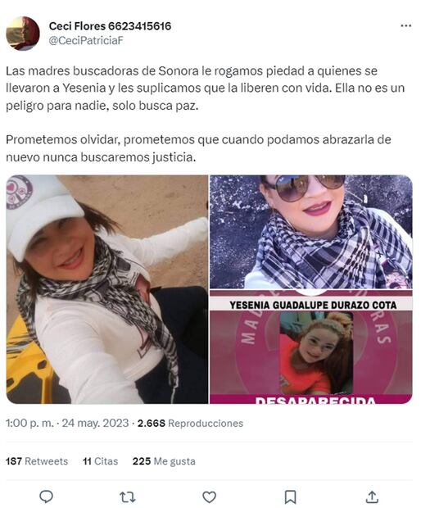
Task: Open the Yesenia Guadalupe Durazo Cota poster
Action: coord(311,347)
